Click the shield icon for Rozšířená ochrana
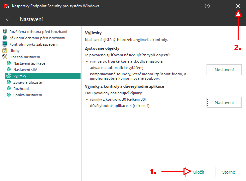This screenshot has height=181, width=246. [x=5, y=32]
